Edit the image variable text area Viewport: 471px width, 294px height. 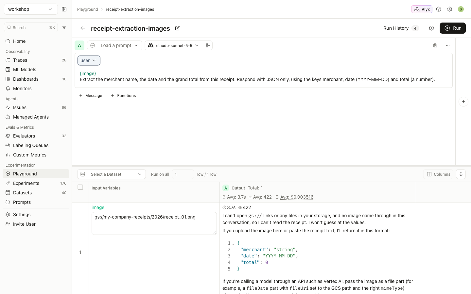pyautogui.click(x=154, y=223)
